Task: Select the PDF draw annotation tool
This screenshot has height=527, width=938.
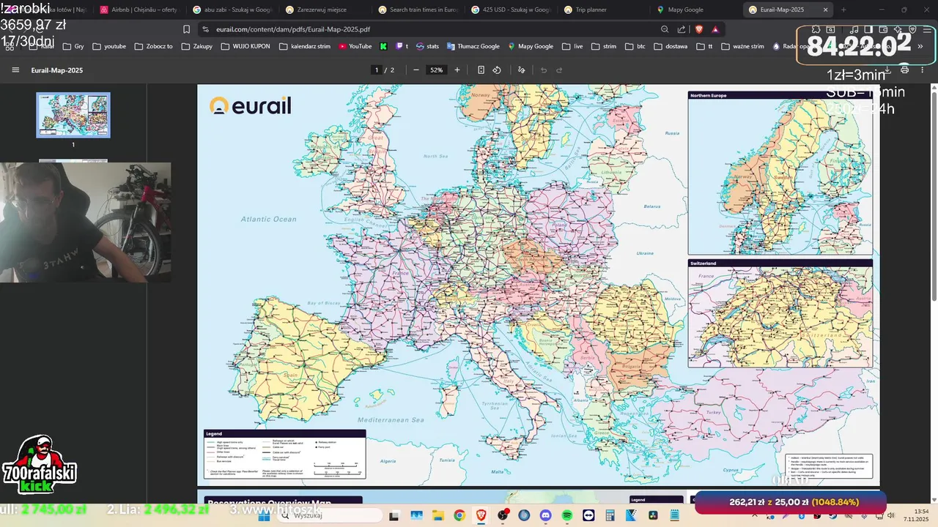Action: (x=522, y=70)
